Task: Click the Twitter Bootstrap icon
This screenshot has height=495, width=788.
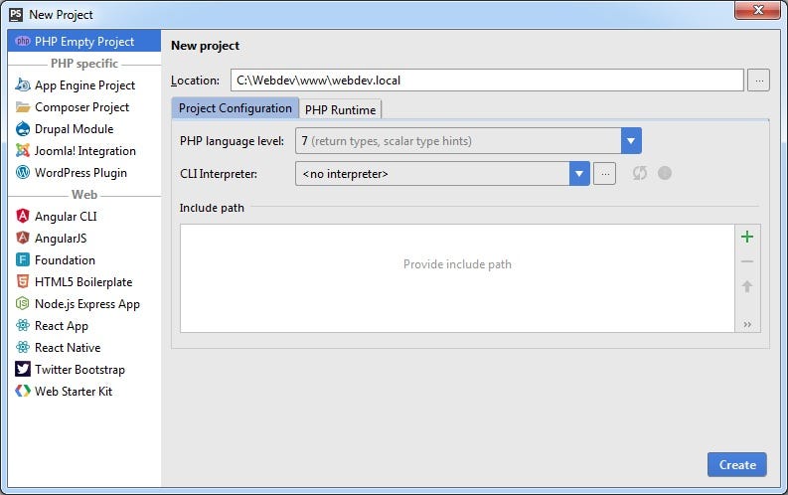Action: coord(23,369)
